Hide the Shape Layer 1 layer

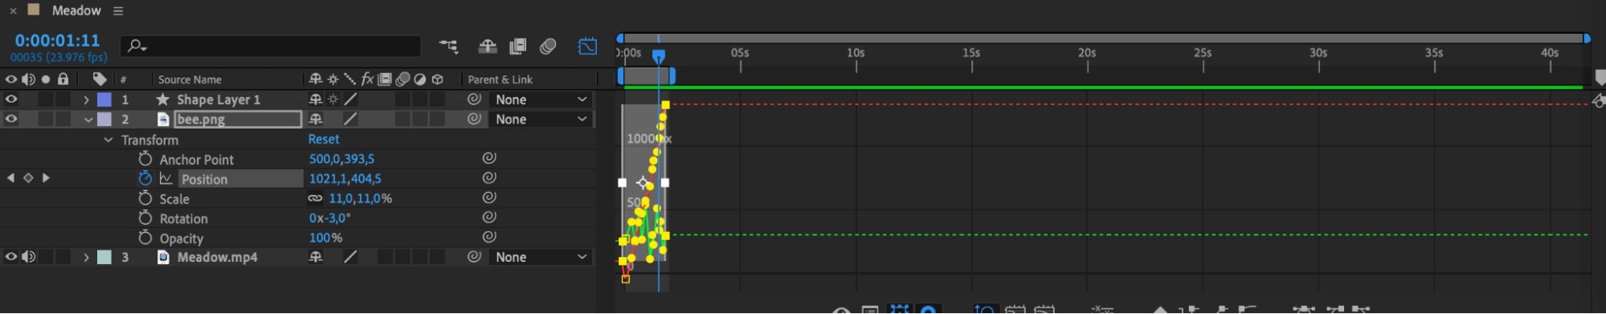[11, 100]
